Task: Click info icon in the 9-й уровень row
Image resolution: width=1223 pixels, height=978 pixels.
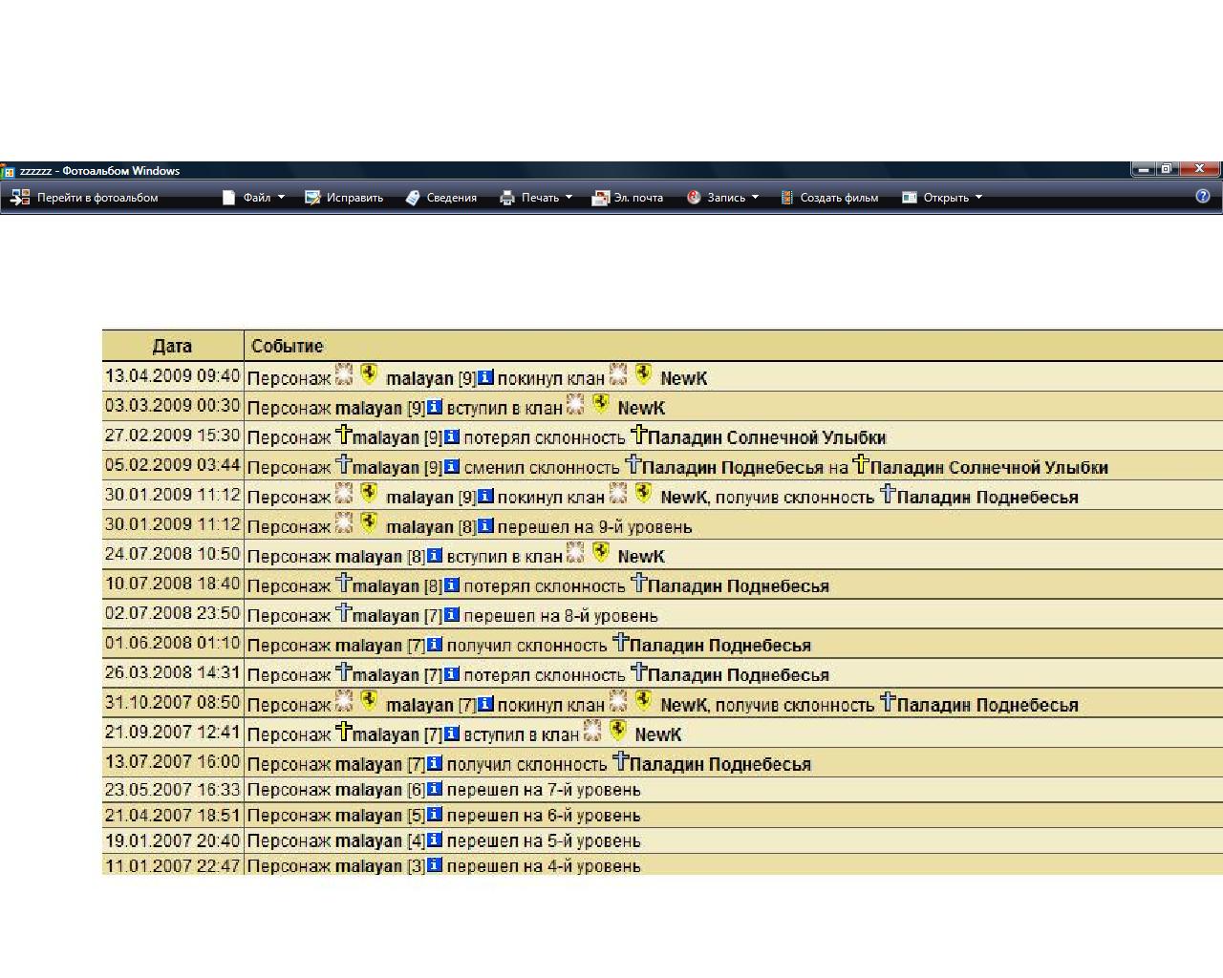Action: click(485, 525)
